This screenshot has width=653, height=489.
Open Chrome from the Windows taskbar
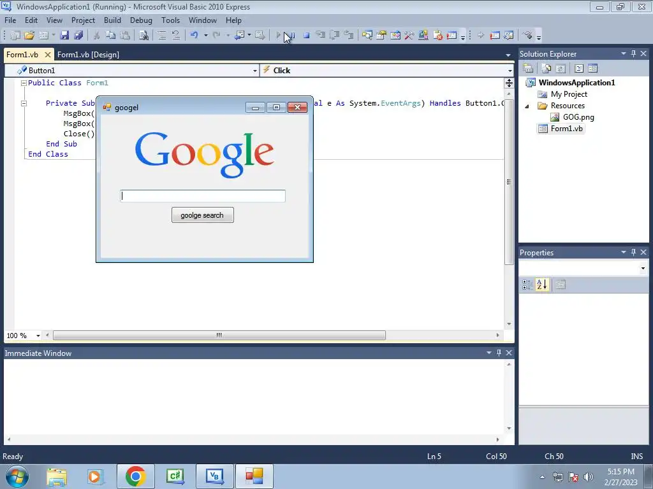(135, 476)
